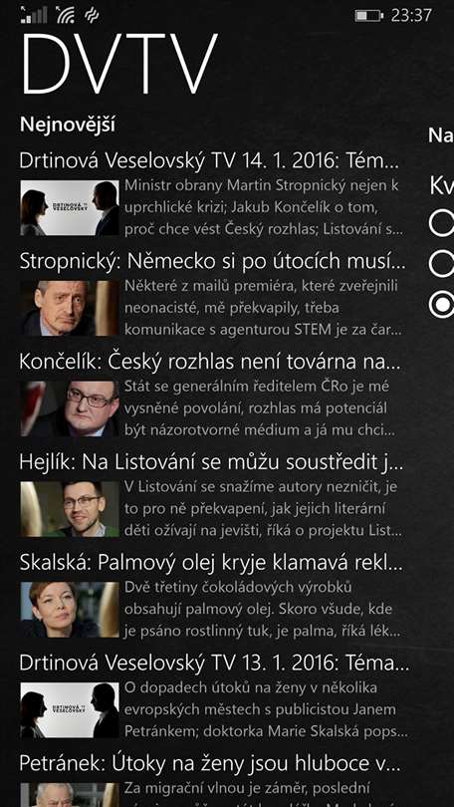Tap the data-sync icon next to Wi-Fi
The height and width of the screenshot is (807, 454).
pyautogui.click(x=92, y=15)
